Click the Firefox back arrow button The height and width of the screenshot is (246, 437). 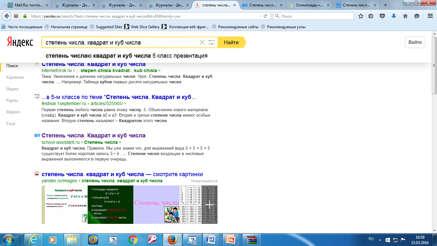tap(7, 16)
